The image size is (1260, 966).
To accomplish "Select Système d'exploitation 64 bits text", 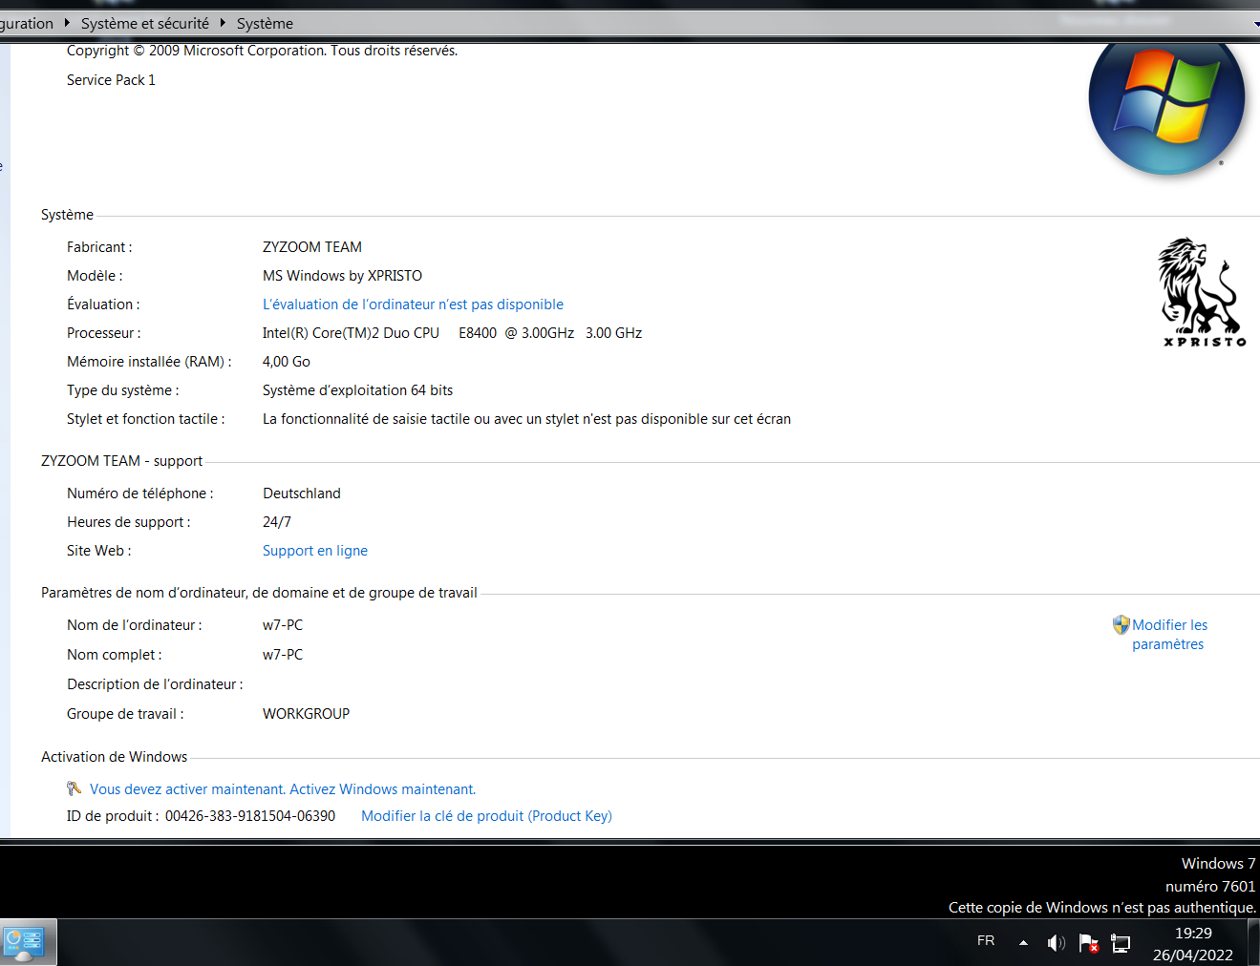I will click(x=357, y=390).
